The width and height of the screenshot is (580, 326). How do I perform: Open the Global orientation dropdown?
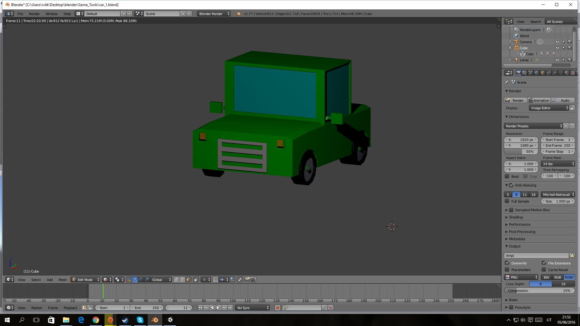[161, 280]
